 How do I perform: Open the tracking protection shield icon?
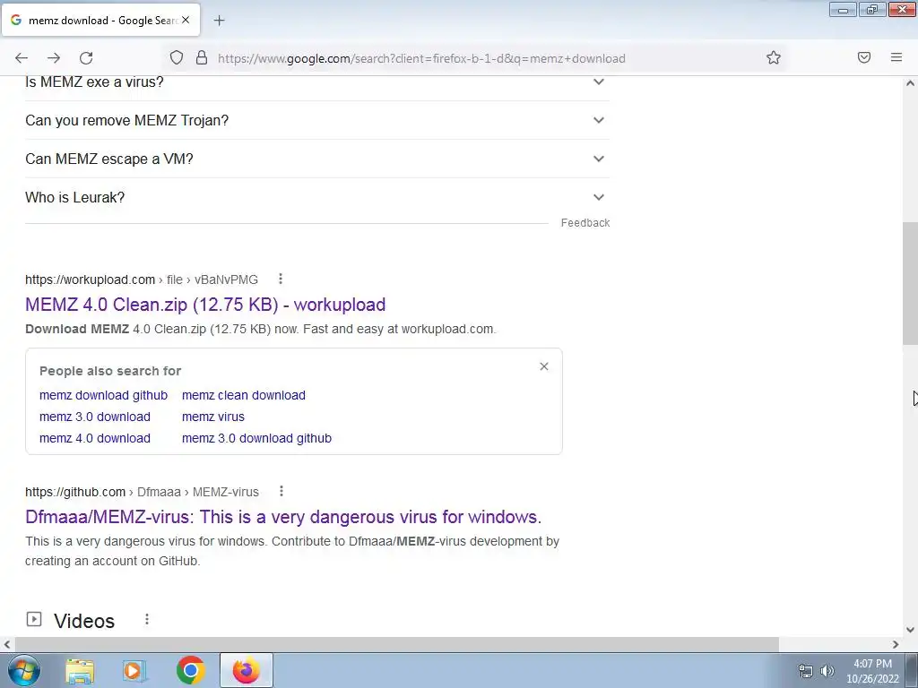[177, 57]
